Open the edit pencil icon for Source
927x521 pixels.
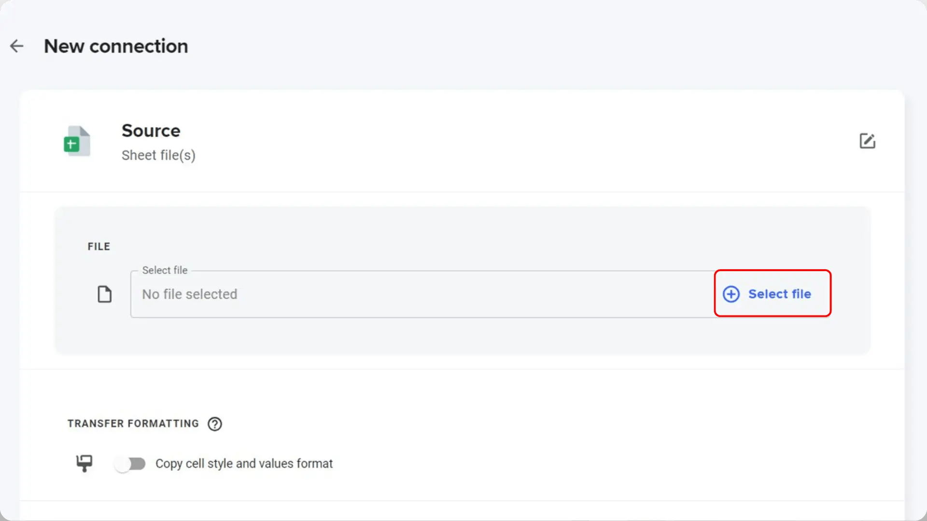pos(868,141)
